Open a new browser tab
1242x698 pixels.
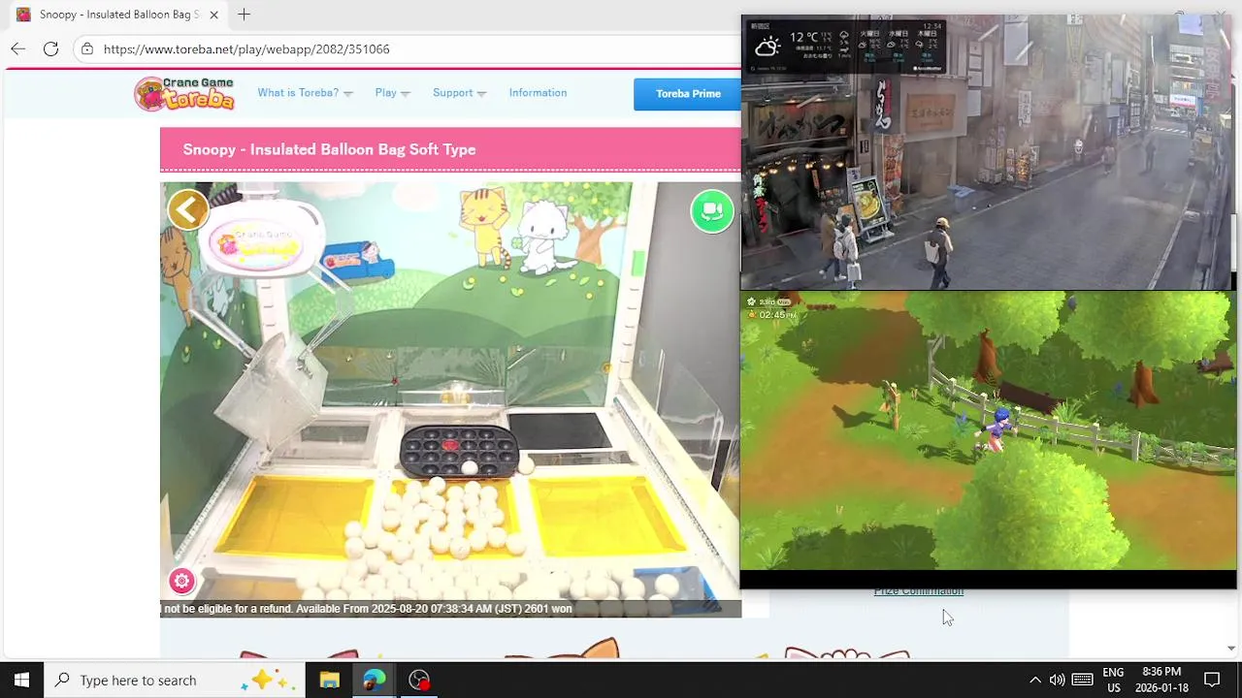click(x=244, y=15)
